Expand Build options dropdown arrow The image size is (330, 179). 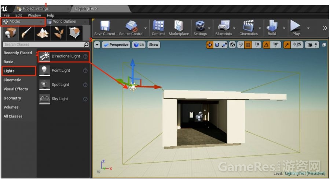tap(284, 28)
